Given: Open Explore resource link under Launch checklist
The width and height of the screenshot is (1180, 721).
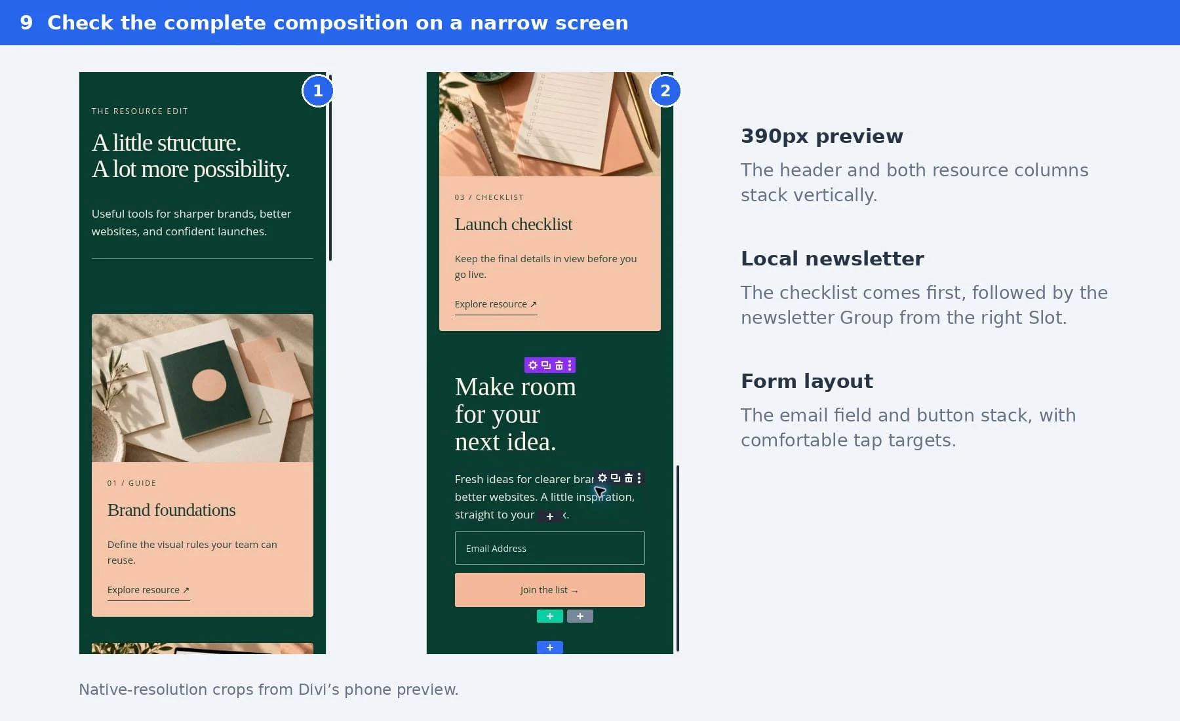Looking at the screenshot, I should point(496,305).
